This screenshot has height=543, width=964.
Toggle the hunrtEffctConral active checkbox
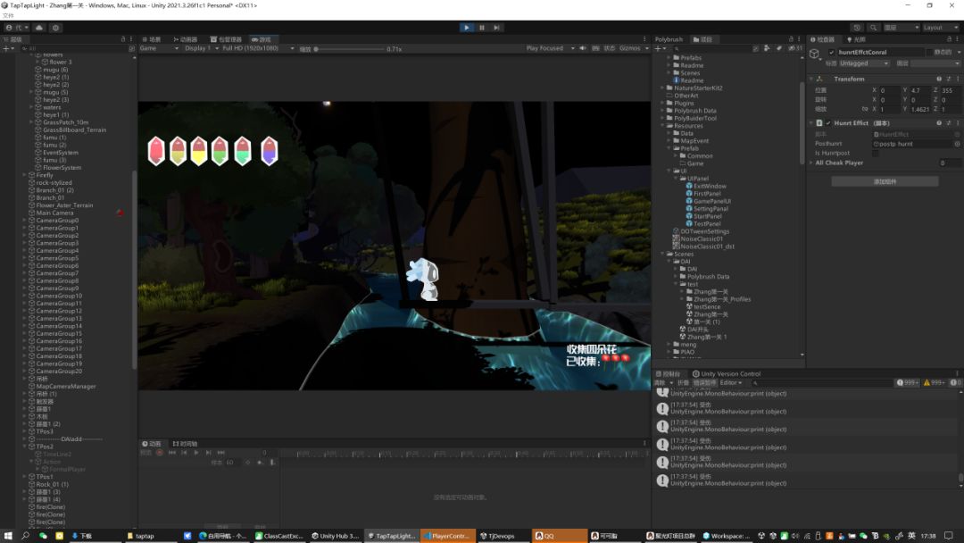pos(832,53)
